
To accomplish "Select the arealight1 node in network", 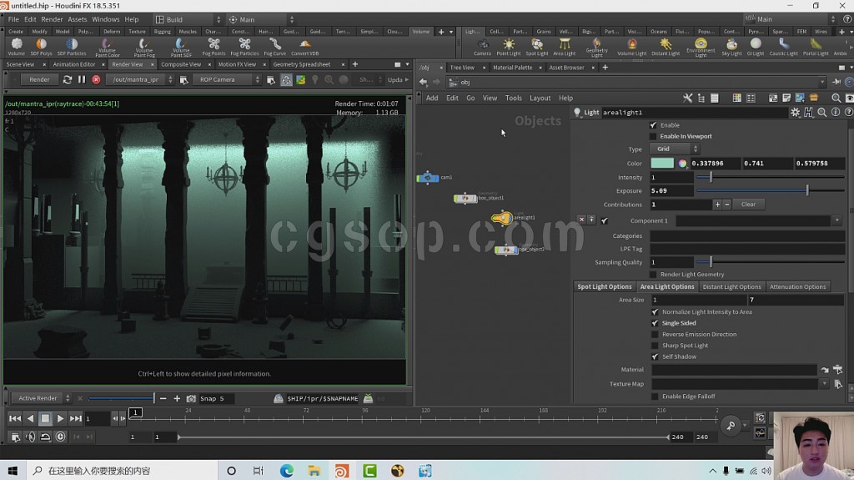I will pyautogui.click(x=501, y=218).
